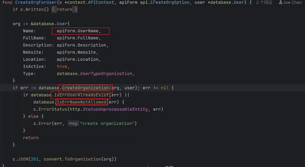Image resolution: width=305 pixels, height=167 pixels.
Task: Click apiForm.UserName in the Name field
Action: pos(77,31)
